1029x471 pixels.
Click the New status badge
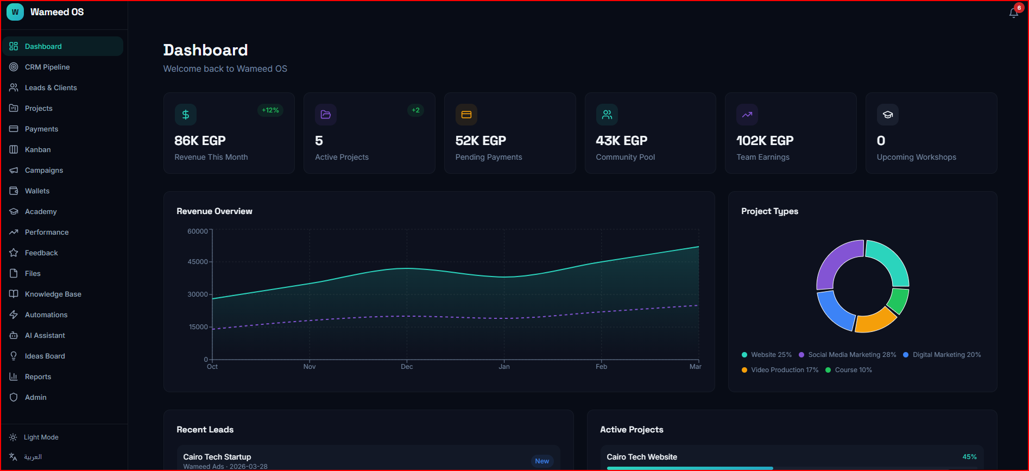(x=542, y=461)
